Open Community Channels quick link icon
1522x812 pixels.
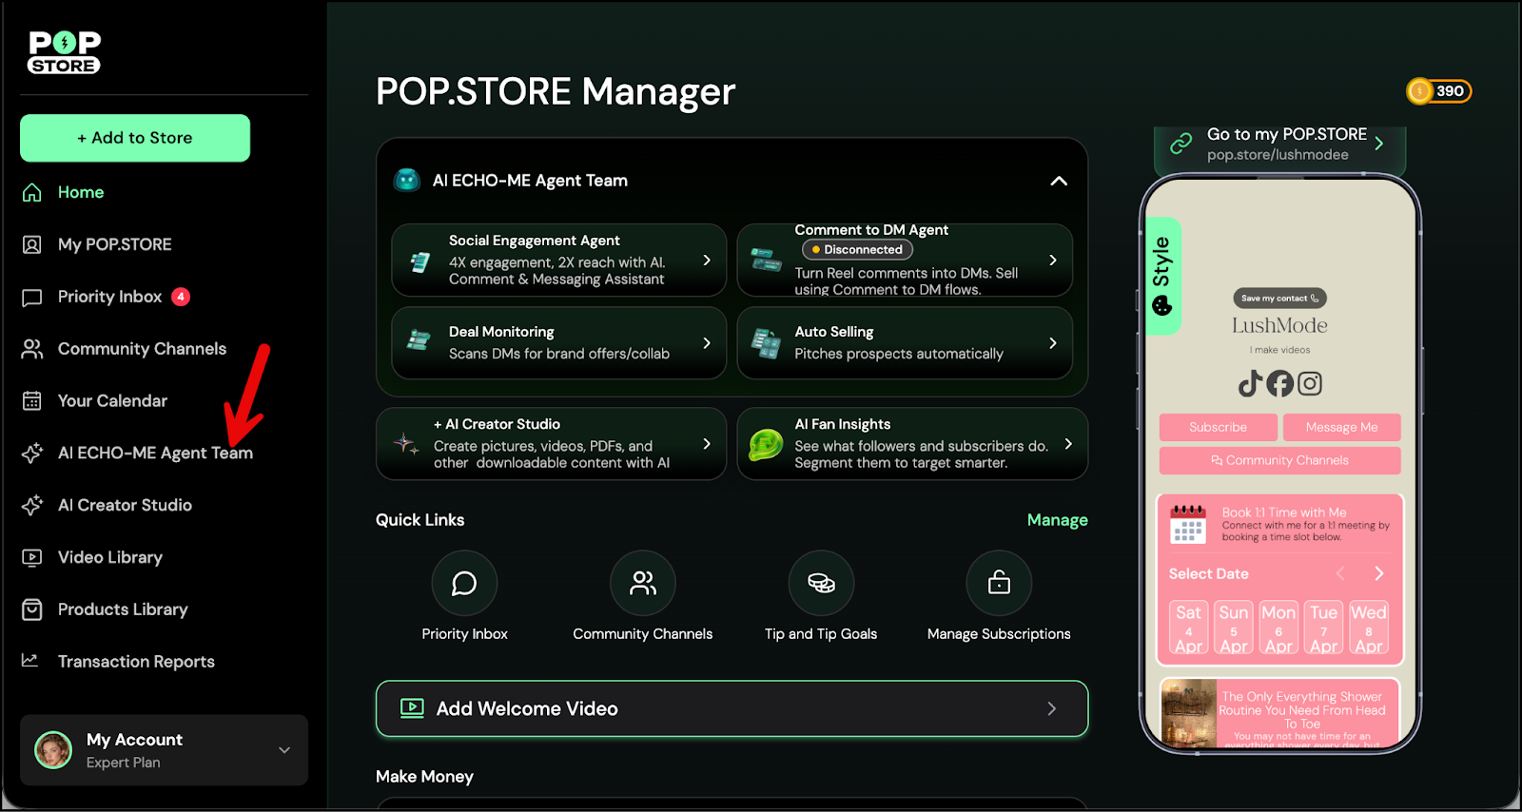[642, 583]
